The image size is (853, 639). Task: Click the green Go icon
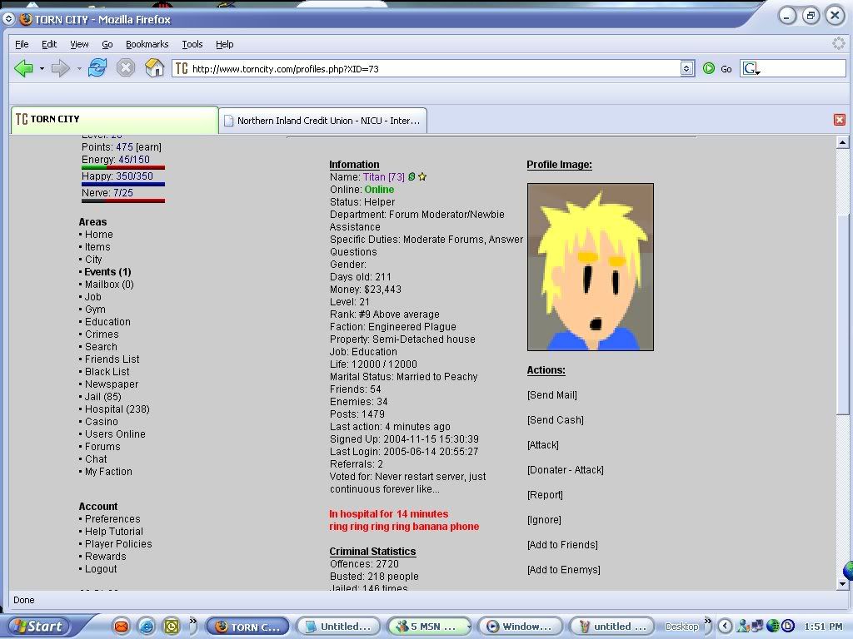click(708, 68)
